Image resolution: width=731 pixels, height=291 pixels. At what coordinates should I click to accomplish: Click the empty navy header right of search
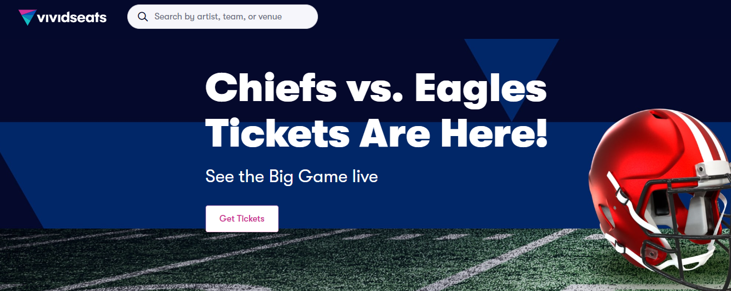tap(500, 17)
